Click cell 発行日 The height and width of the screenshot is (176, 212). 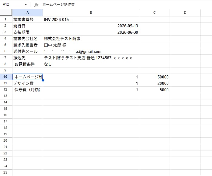(28, 26)
